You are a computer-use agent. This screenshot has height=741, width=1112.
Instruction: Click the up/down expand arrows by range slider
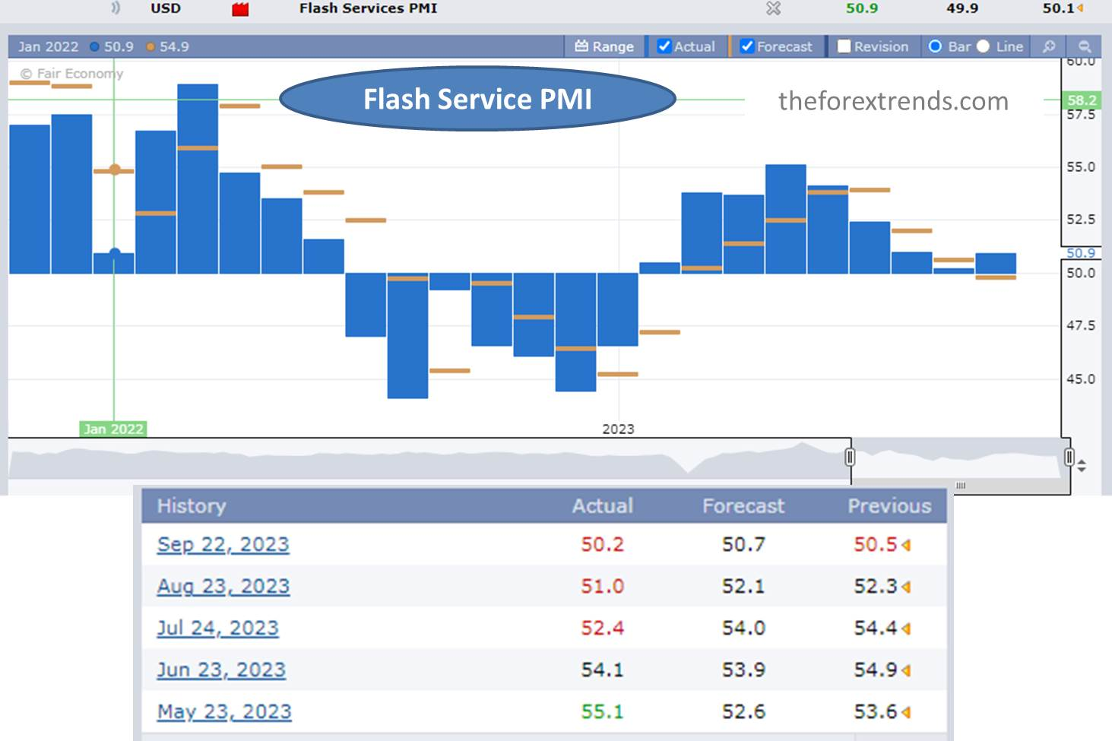tap(1082, 466)
